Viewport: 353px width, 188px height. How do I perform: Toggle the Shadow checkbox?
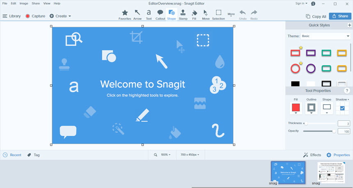click(x=342, y=108)
